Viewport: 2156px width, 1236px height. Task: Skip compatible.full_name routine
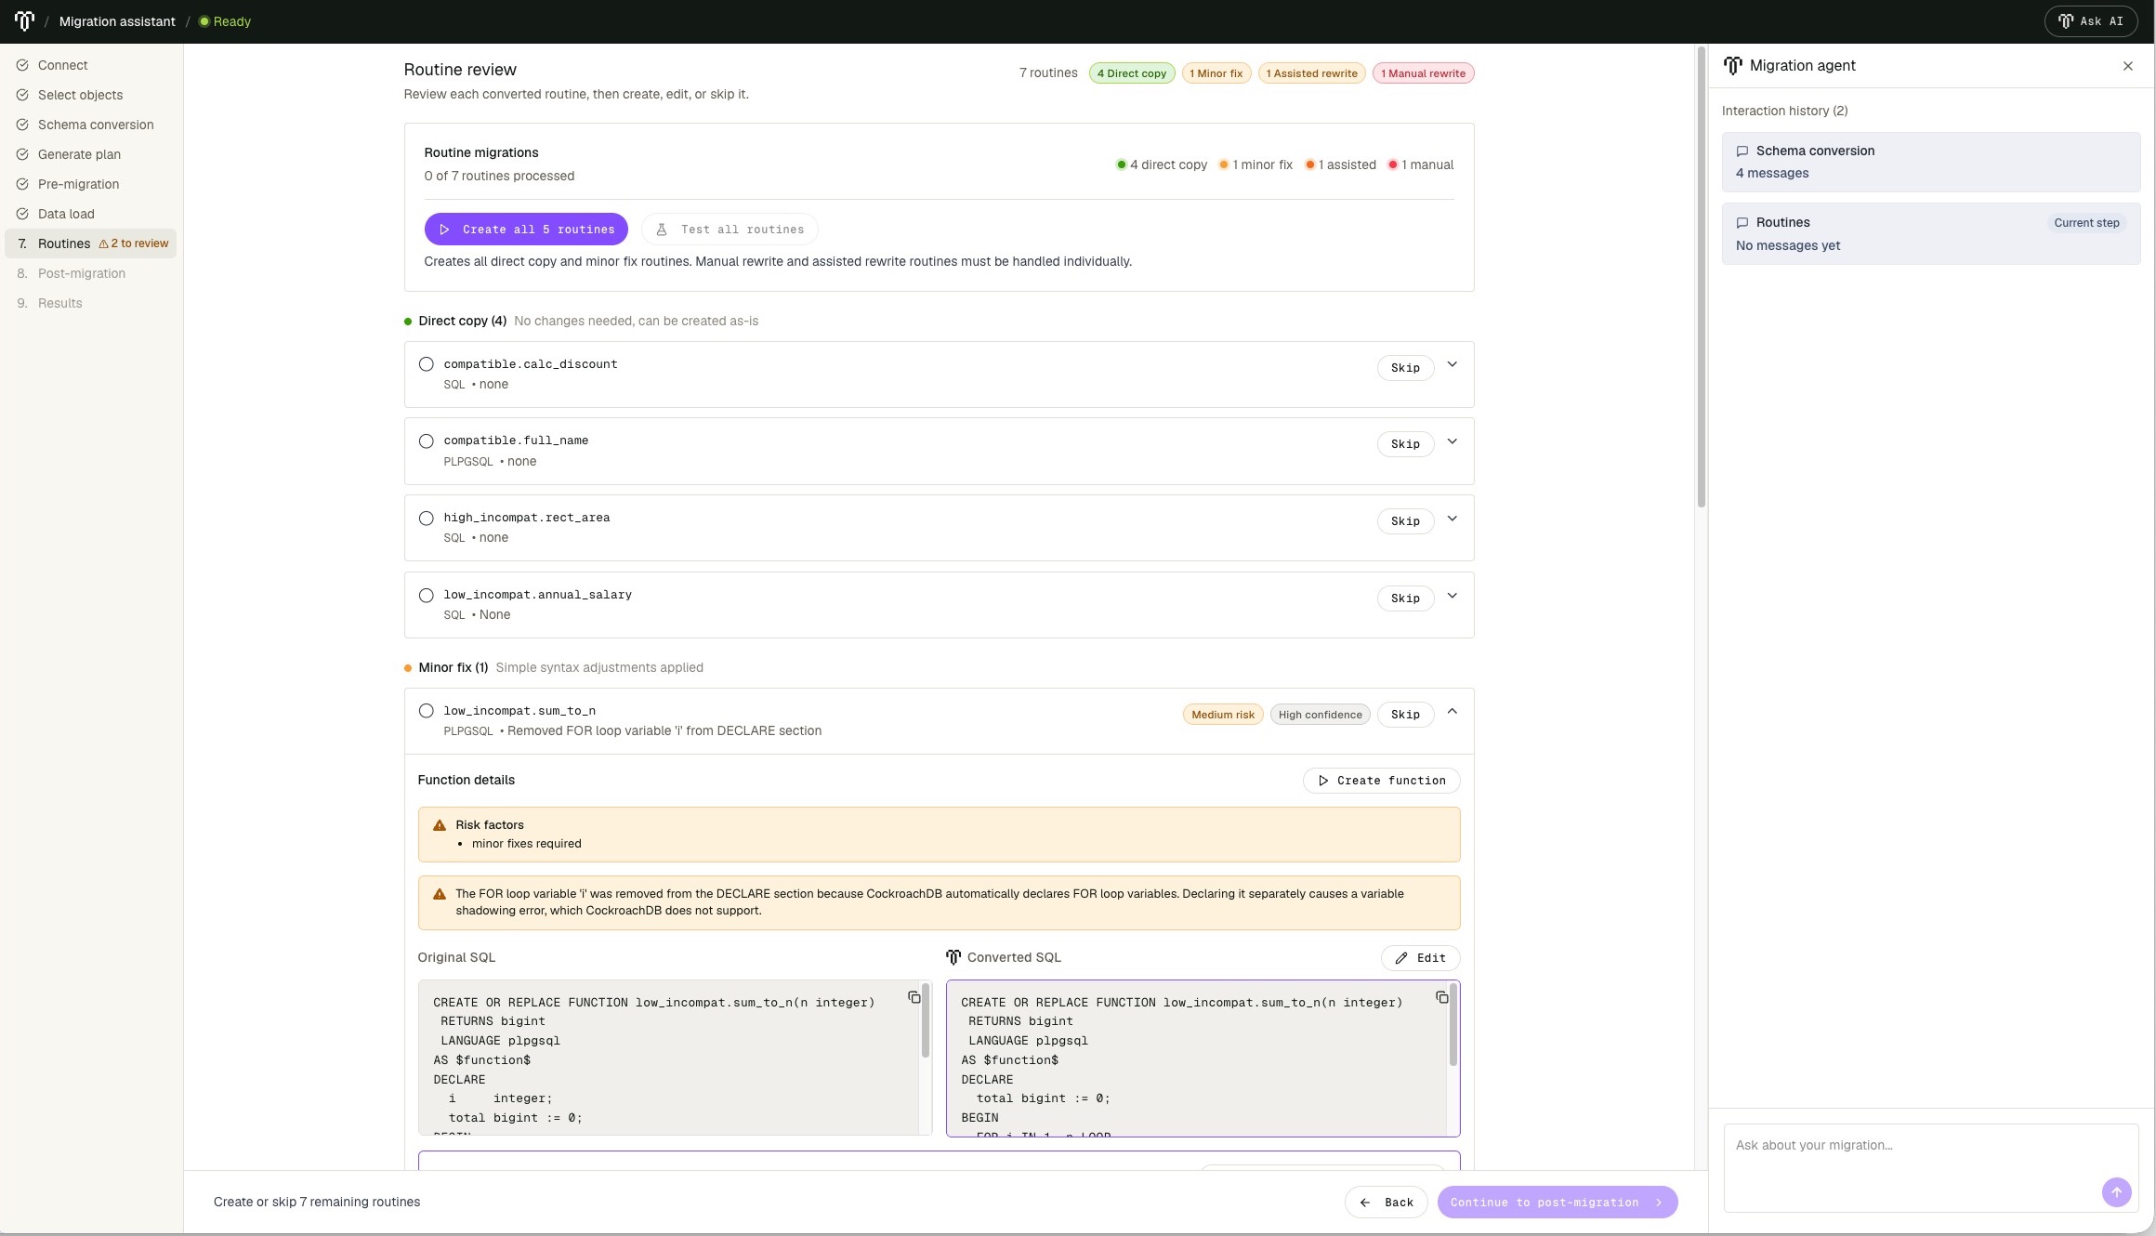click(1405, 444)
